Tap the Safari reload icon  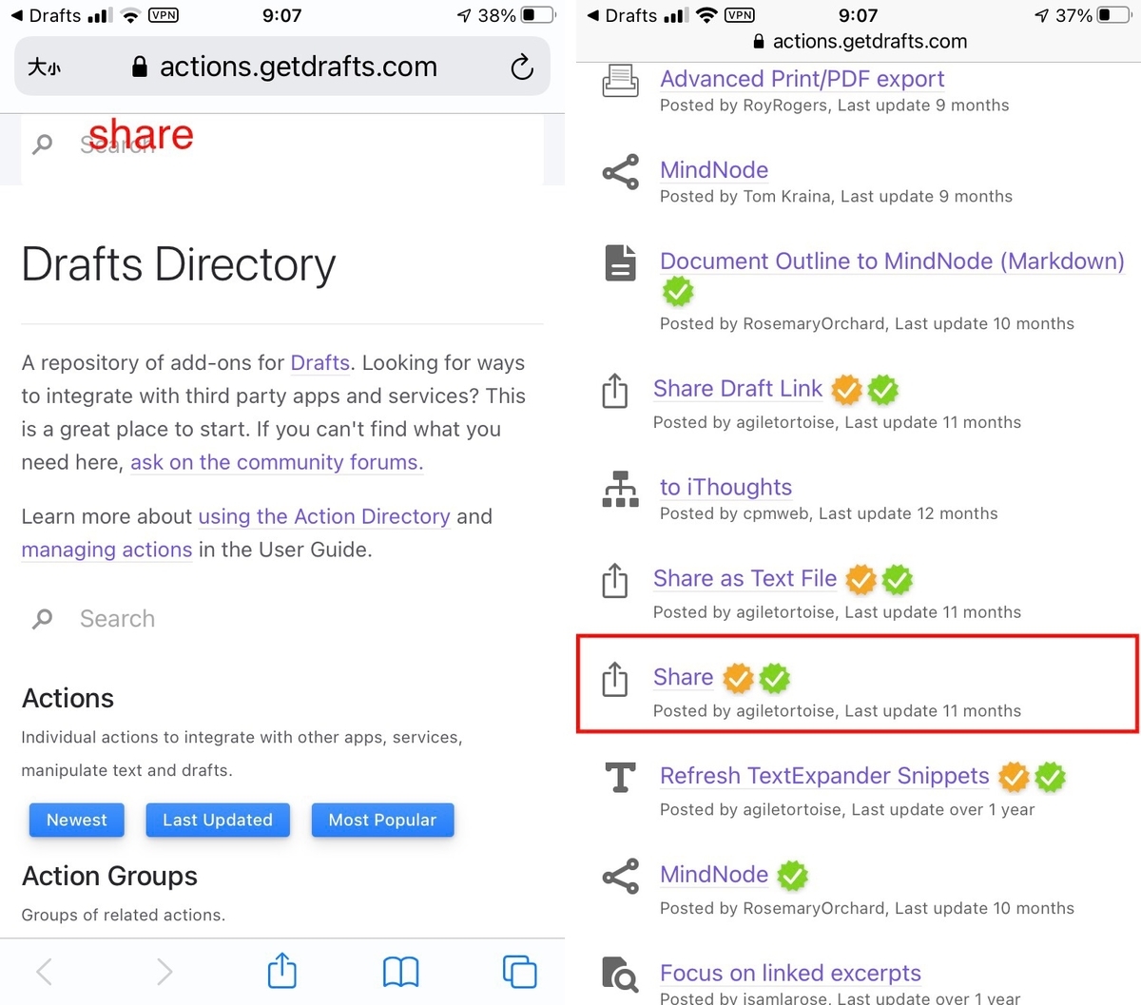[522, 67]
